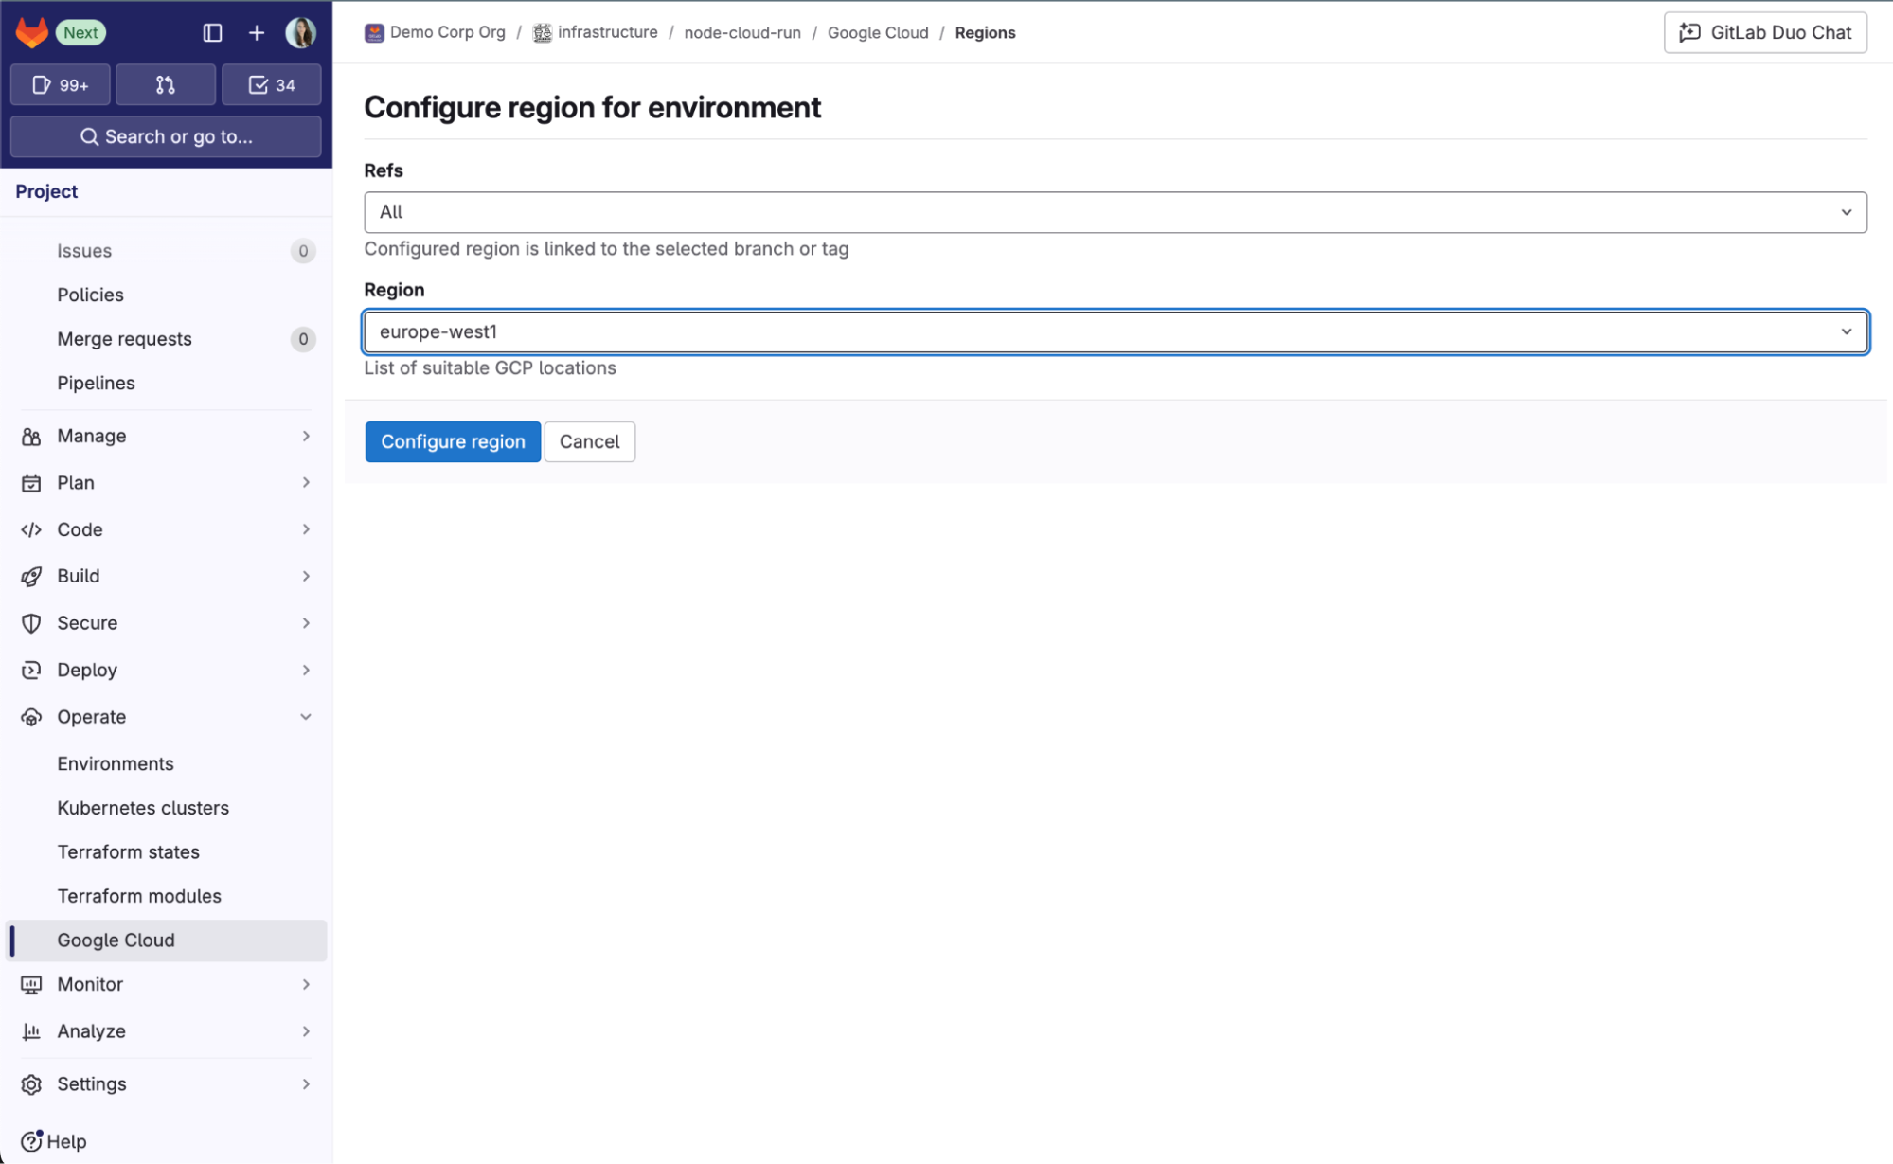Click the Configure region button
Screen dimensions: 1893x1164
[452, 440]
